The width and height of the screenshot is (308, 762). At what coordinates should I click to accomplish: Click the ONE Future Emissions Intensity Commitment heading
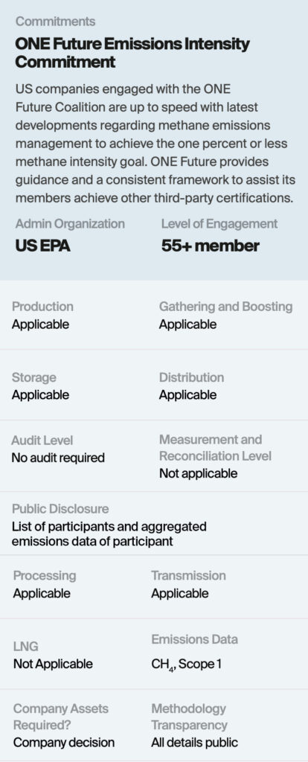132,53
